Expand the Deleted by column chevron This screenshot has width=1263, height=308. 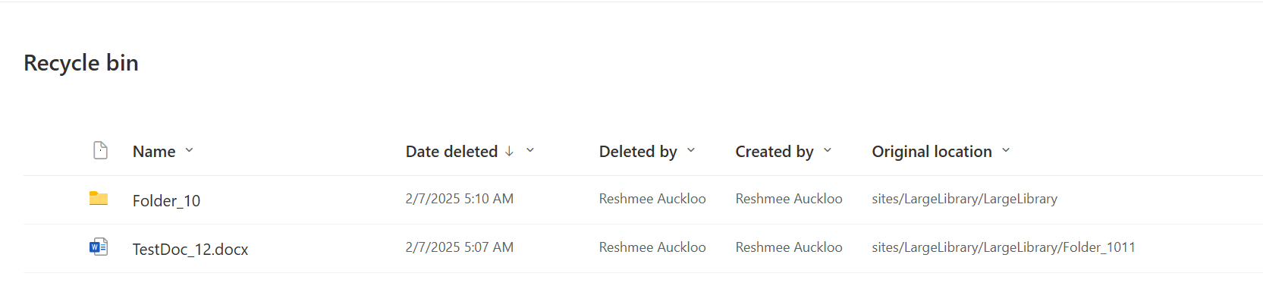click(691, 150)
